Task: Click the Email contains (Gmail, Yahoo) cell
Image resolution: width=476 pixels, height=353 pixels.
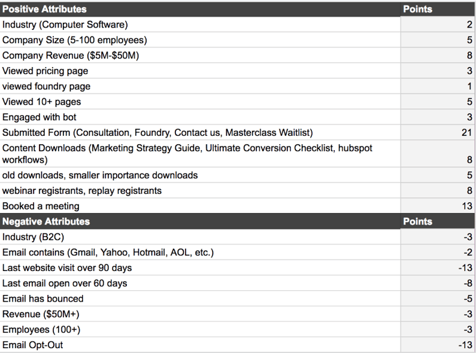Action: 200,252
